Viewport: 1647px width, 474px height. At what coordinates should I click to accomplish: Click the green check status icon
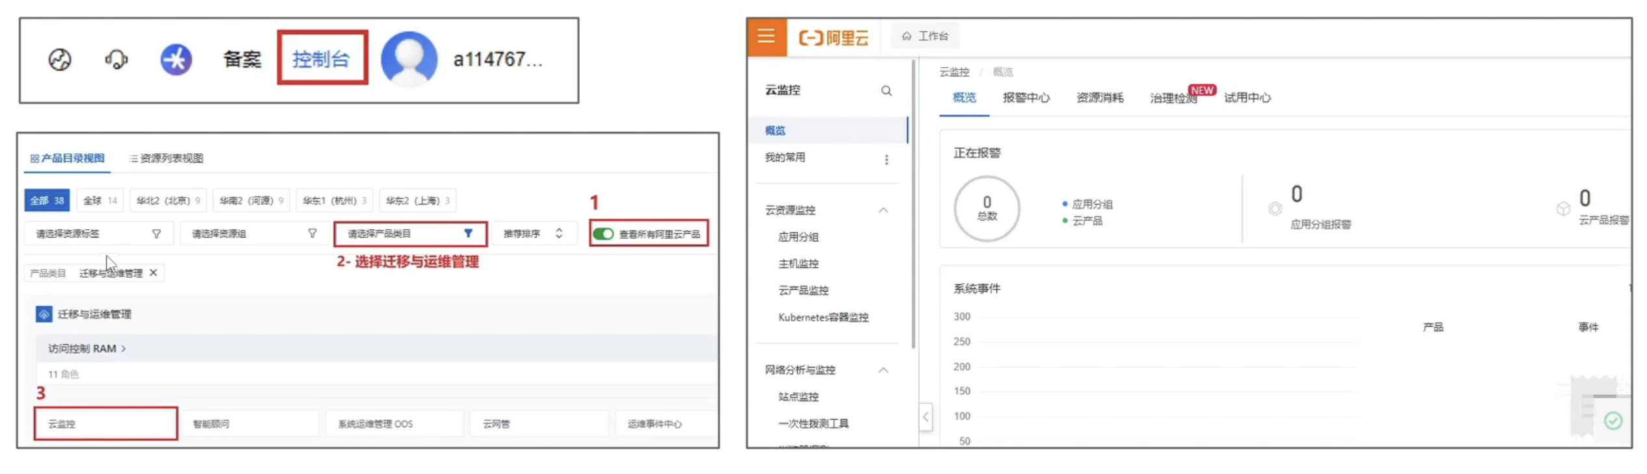(x=1613, y=421)
